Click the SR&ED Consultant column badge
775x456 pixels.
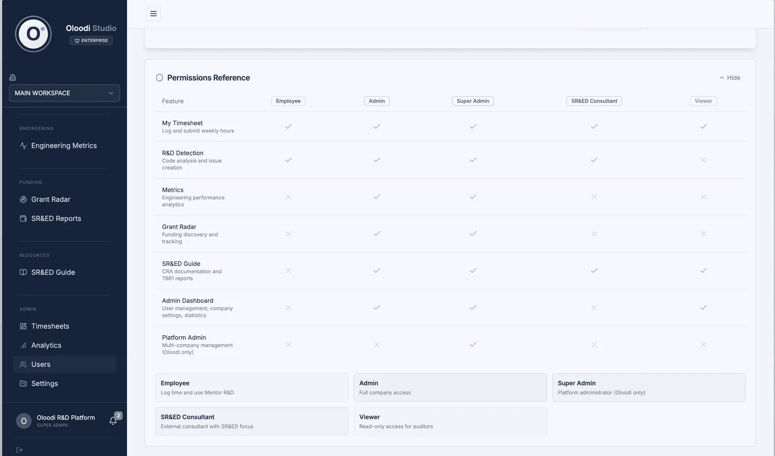[x=594, y=101]
